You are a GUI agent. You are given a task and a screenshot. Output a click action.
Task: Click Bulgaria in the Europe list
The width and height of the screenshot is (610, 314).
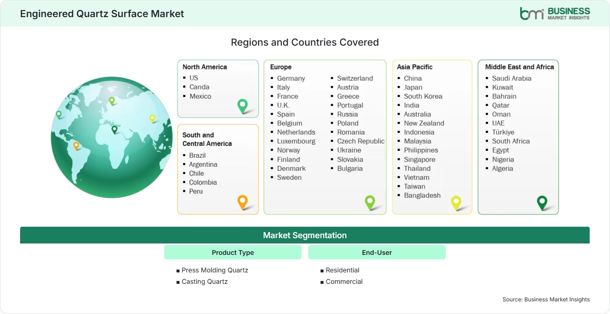coord(350,168)
